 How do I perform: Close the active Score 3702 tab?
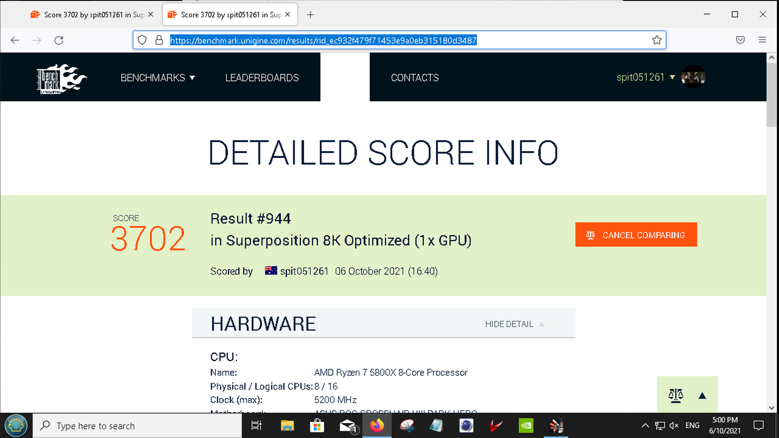(x=288, y=15)
